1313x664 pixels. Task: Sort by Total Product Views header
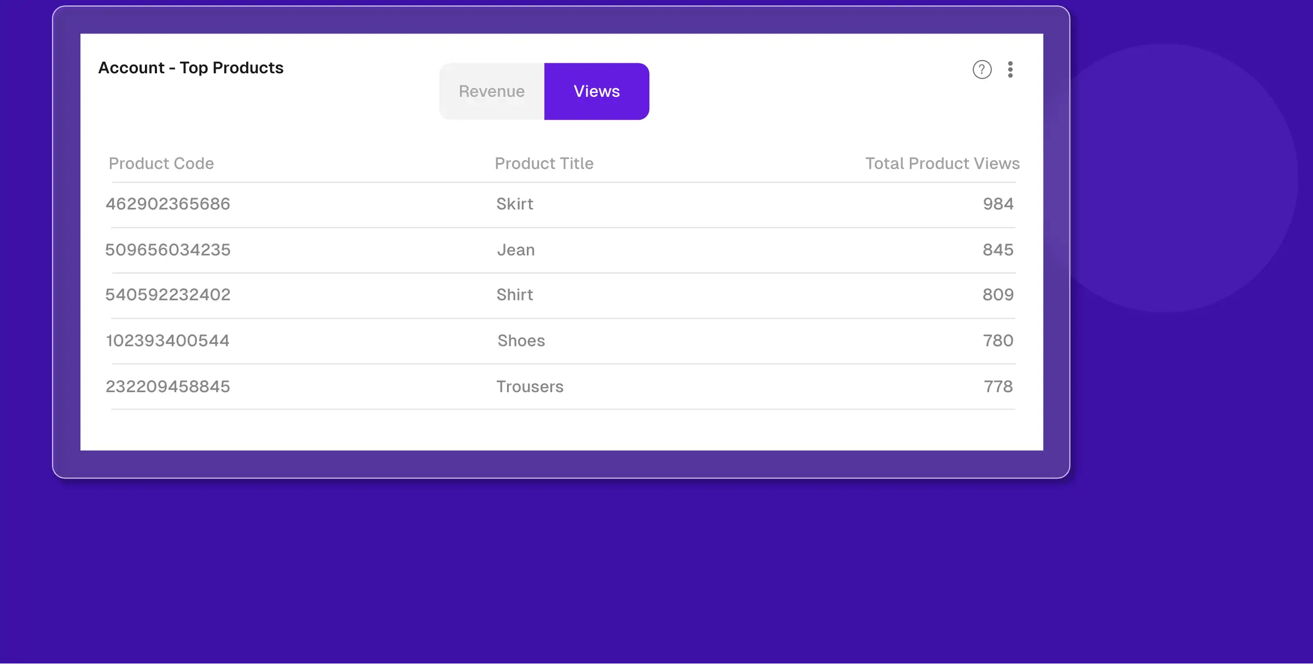point(942,164)
